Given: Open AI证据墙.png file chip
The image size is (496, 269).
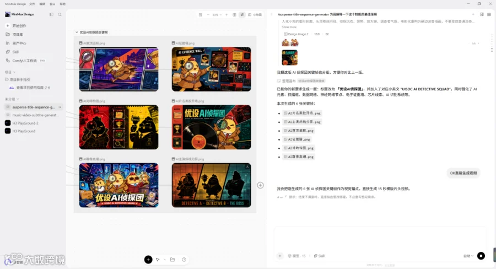Looking at the screenshot, I should coord(296,139).
